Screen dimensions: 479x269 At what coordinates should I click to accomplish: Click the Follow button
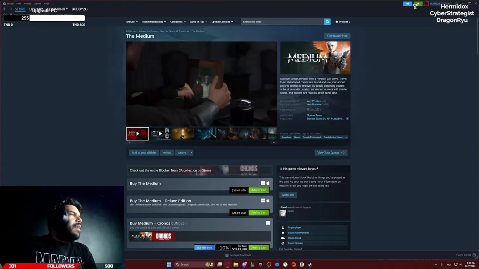(x=167, y=152)
